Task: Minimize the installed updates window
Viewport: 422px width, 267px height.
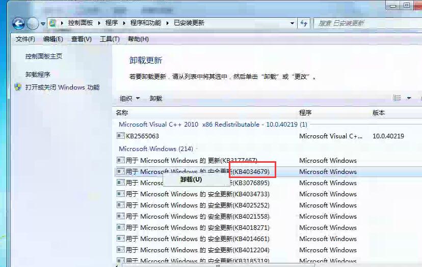Action: coord(393,6)
